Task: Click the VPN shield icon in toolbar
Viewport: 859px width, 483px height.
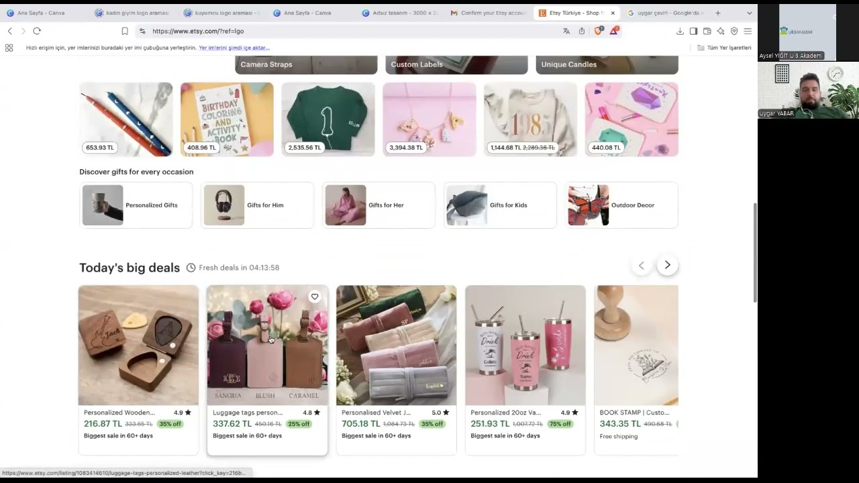Action: (x=734, y=31)
